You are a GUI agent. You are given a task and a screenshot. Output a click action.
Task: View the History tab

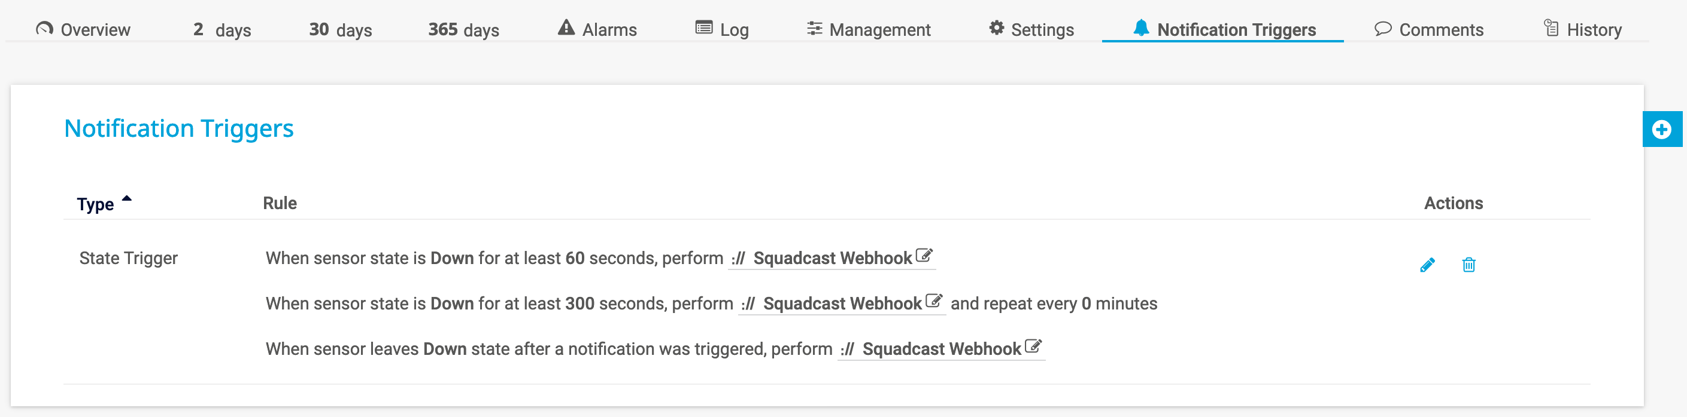(1583, 29)
